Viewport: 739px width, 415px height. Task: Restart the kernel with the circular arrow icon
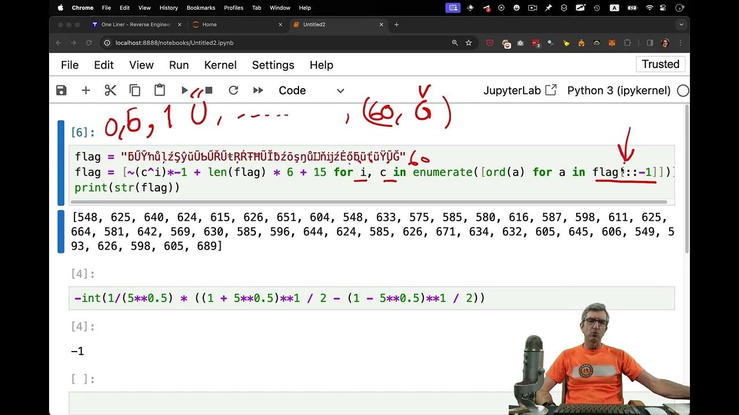tap(233, 90)
